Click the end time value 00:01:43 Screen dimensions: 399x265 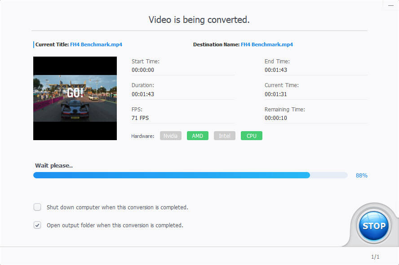275,70
